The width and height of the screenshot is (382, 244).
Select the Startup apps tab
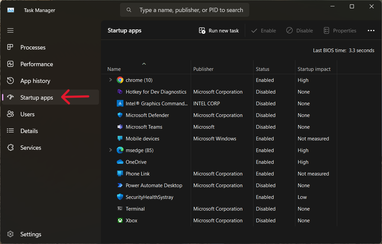pyautogui.click(x=36, y=98)
